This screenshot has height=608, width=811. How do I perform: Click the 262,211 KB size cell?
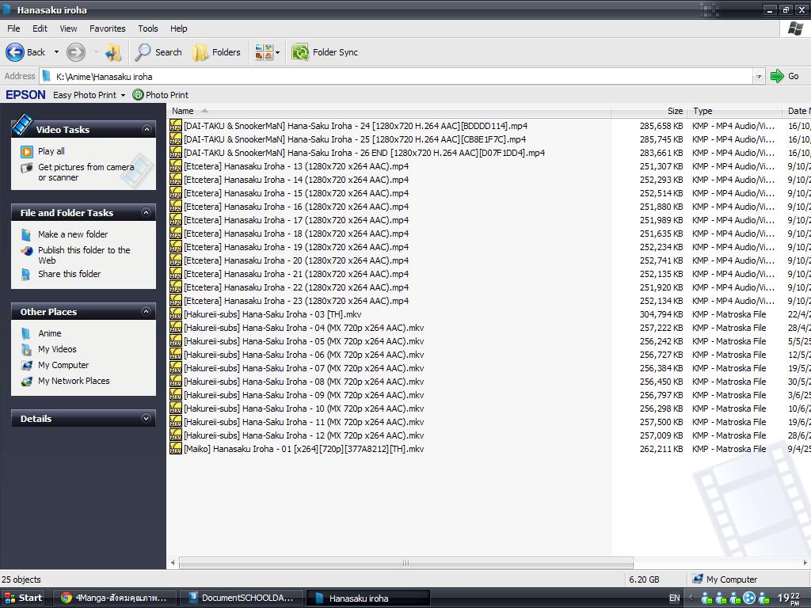click(661, 449)
